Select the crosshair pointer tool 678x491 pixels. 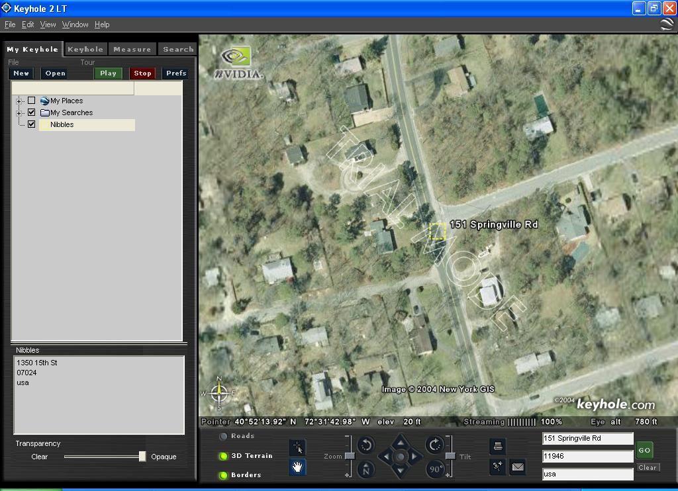298,447
